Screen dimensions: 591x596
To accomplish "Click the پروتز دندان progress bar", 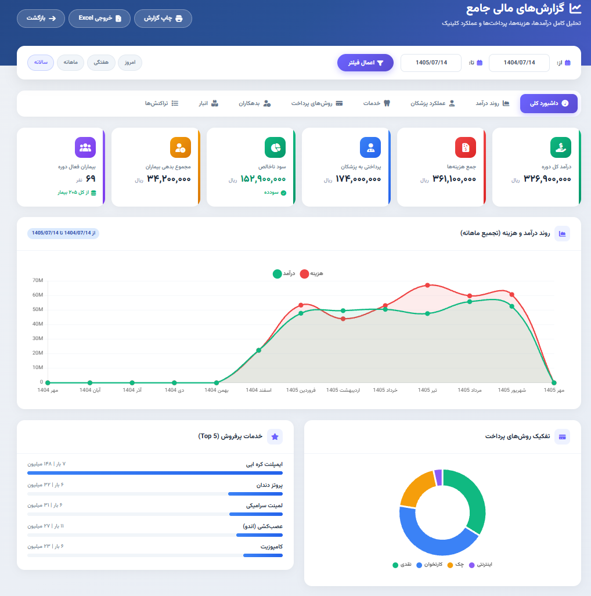I will coord(155,494).
